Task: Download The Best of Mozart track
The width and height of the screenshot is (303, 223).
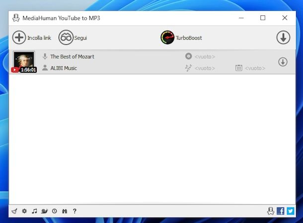Action: (283, 62)
